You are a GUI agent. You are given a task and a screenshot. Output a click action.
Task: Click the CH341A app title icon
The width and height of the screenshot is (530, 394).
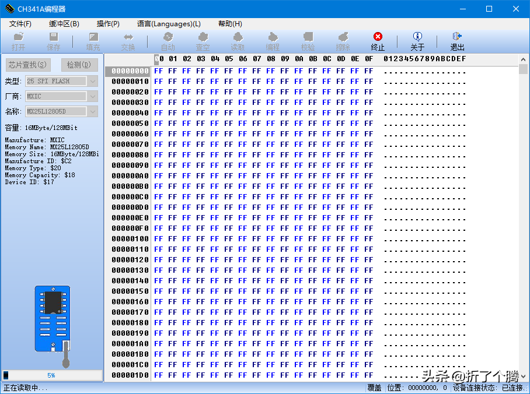(10, 9)
